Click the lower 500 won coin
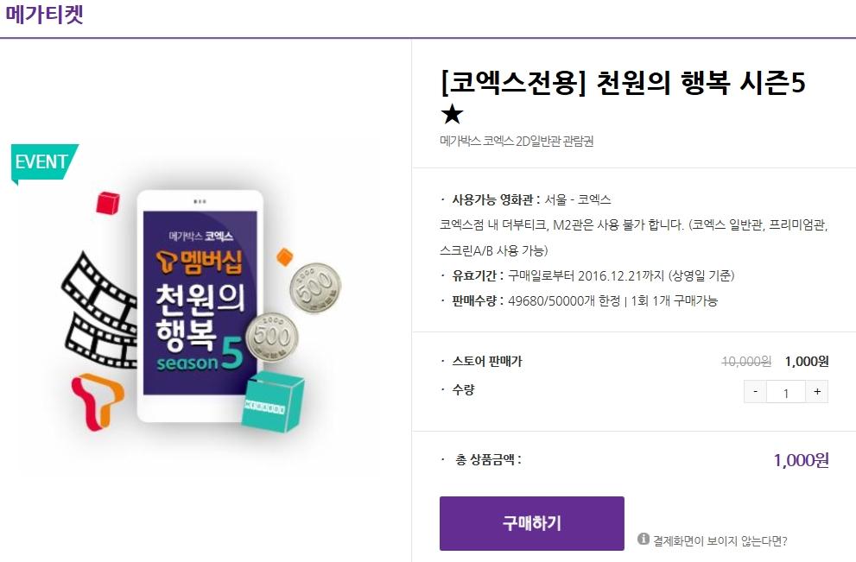The height and width of the screenshot is (562, 856). [x=271, y=336]
